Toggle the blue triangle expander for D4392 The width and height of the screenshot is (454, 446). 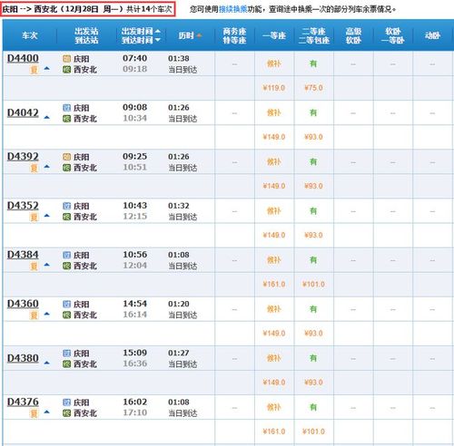pyautogui.click(x=46, y=166)
